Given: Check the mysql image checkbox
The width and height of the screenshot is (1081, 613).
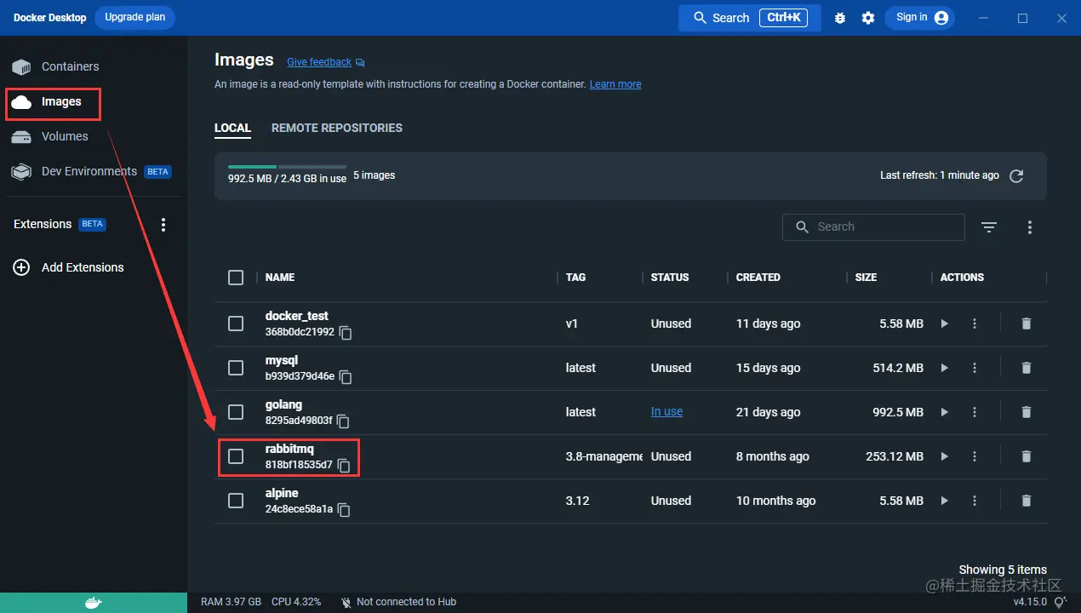Looking at the screenshot, I should 236,368.
